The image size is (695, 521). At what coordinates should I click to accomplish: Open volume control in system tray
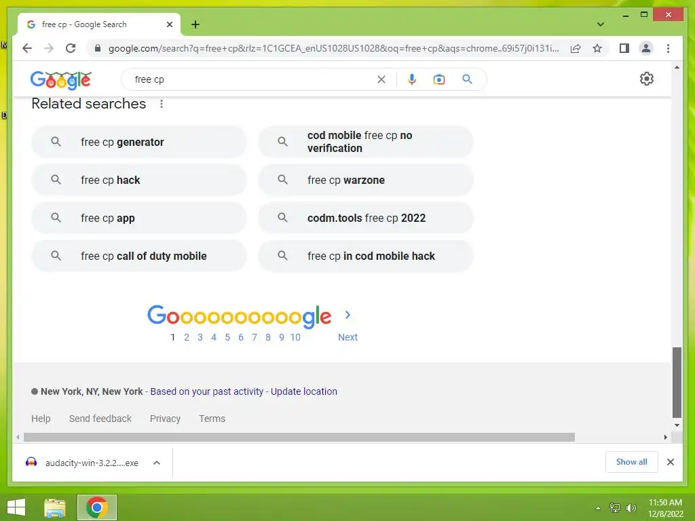631,507
